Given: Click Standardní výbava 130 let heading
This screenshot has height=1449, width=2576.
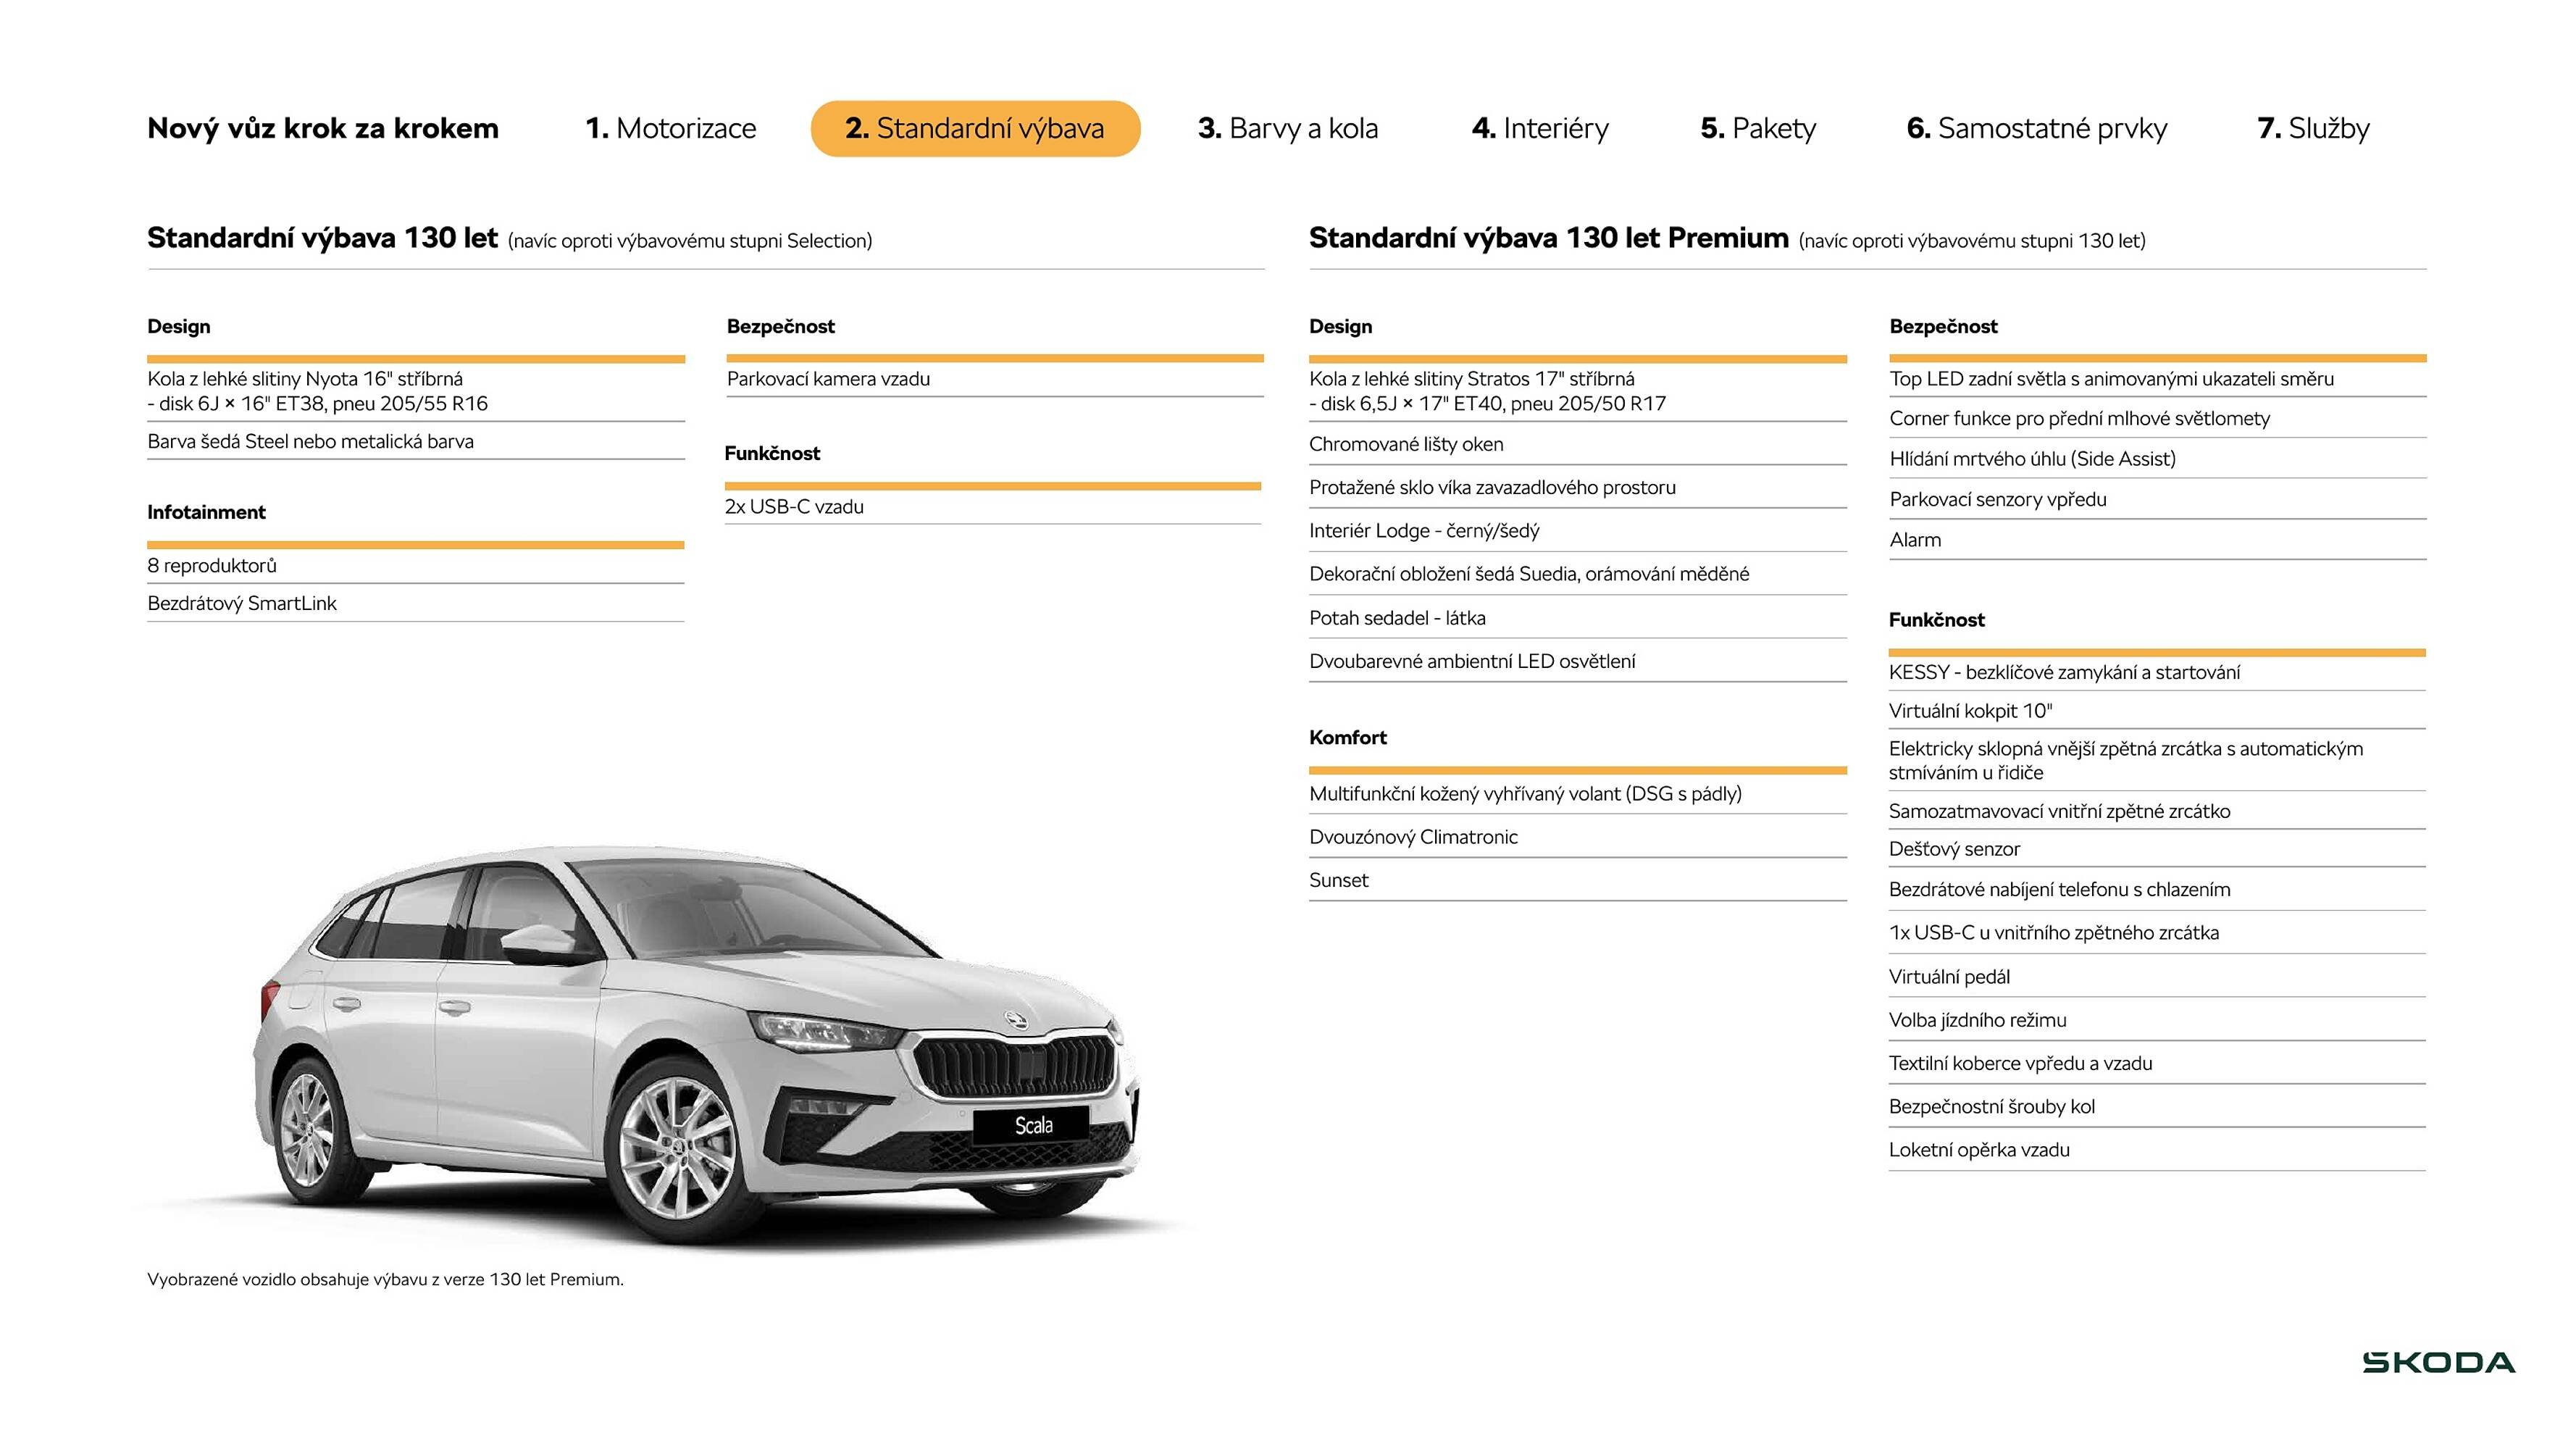Looking at the screenshot, I should (x=321, y=240).
